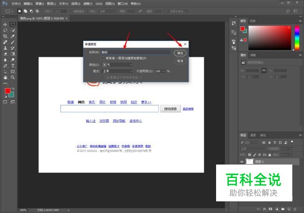The width and height of the screenshot is (304, 213).
Task: Toggle Quick Mask mode
Action: tap(5, 102)
